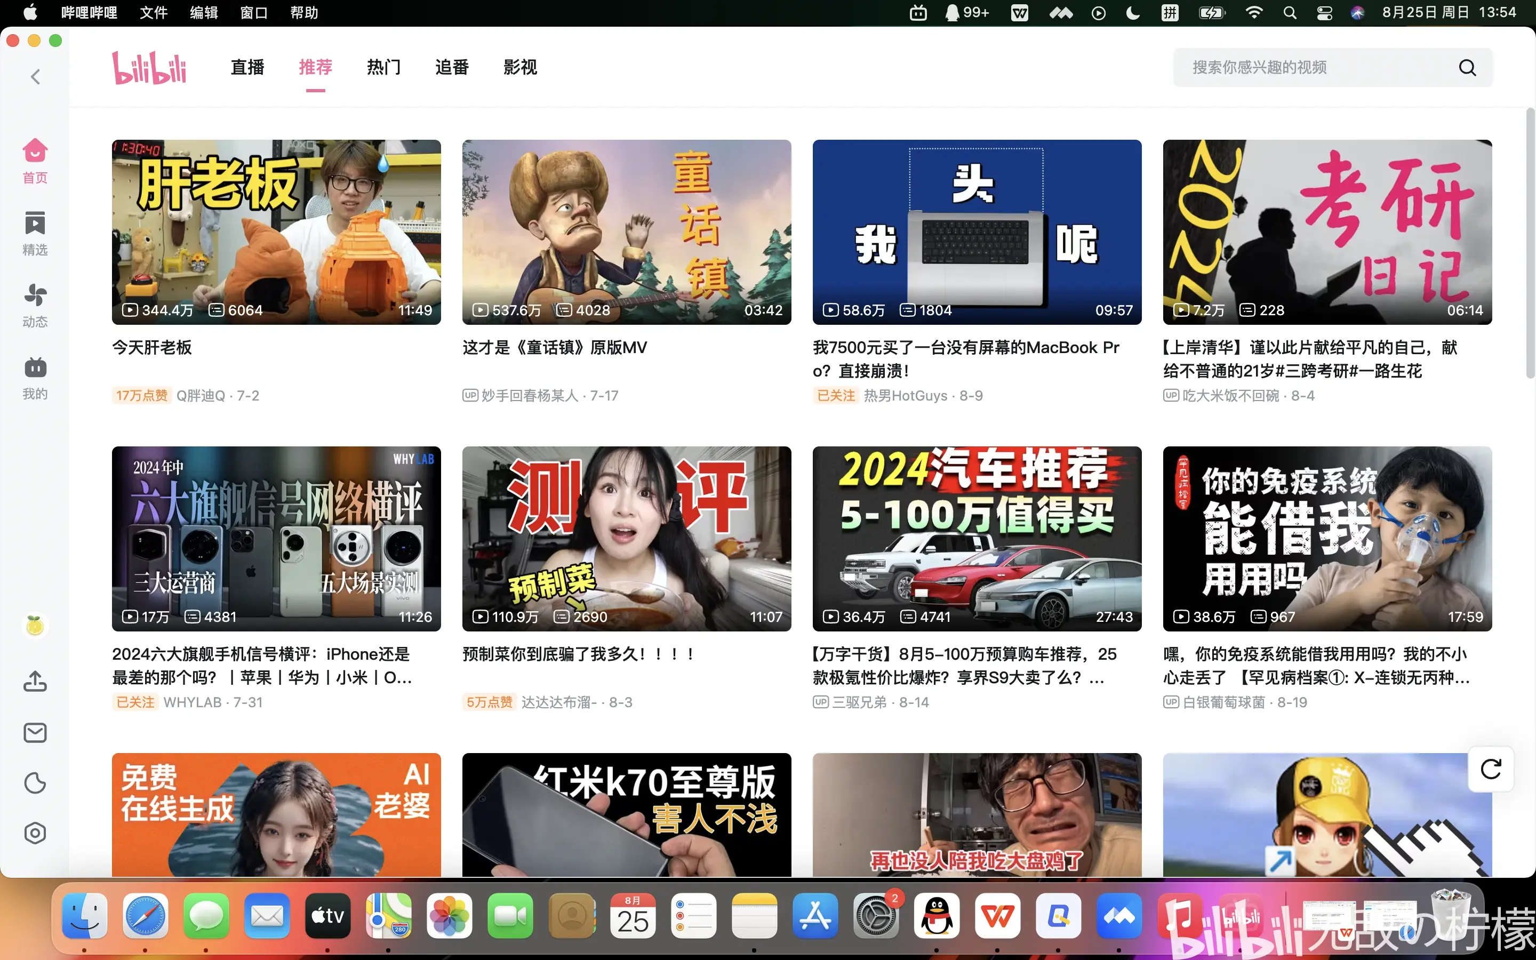Click the upload icon in sidebar

coord(35,681)
